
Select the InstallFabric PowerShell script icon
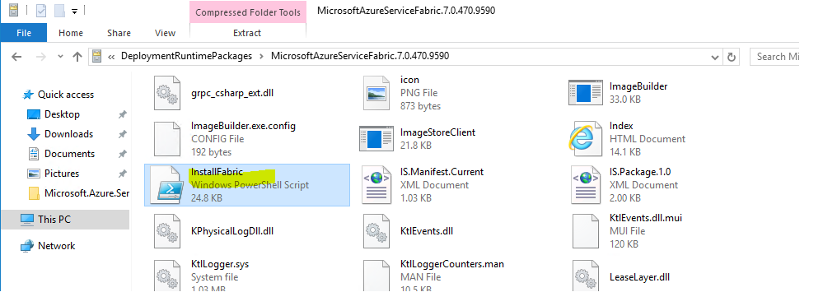pos(167,185)
